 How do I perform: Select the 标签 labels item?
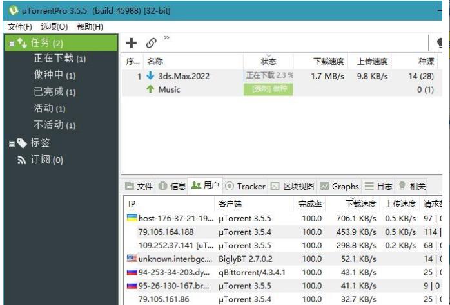point(40,143)
